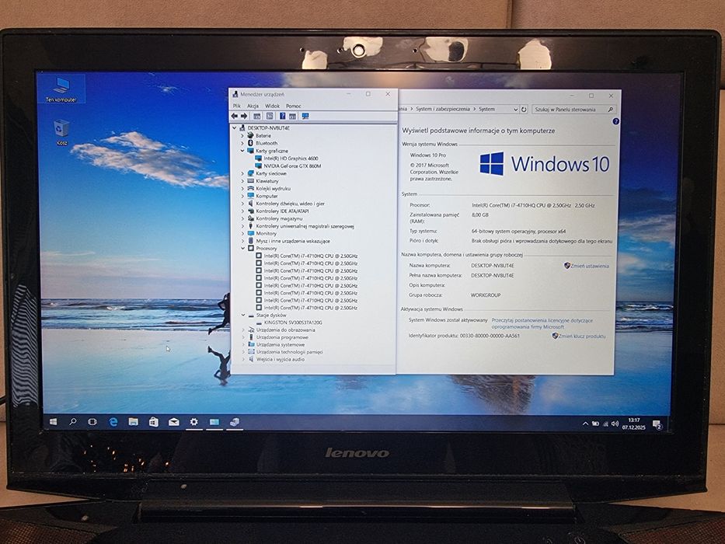Image resolution: width=725 pixels, height=544 pixels.
Task: Open the Widok menu
Action: 272,106
